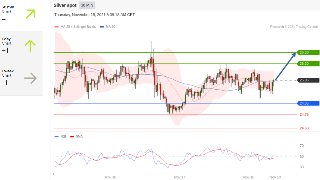Click the Research © 2021 Trading Central credit
320x180 pixels.
(294, 27)
